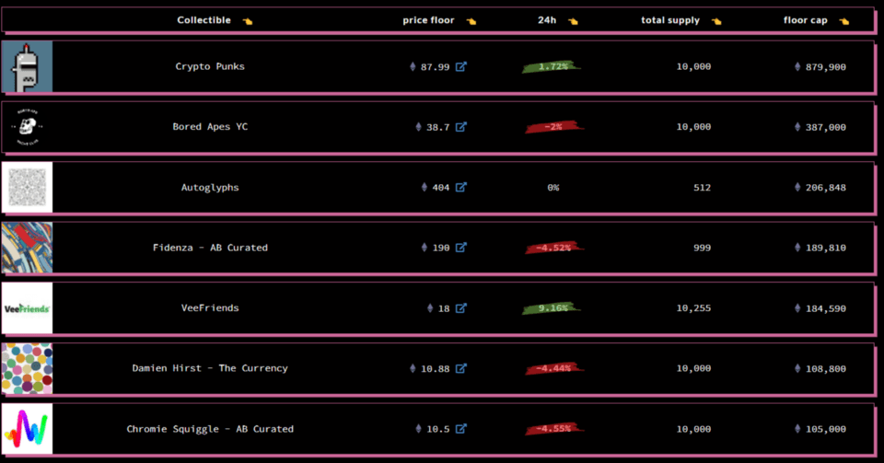Click the green 9.16% change badge for VeeFriends

(552, 308)
